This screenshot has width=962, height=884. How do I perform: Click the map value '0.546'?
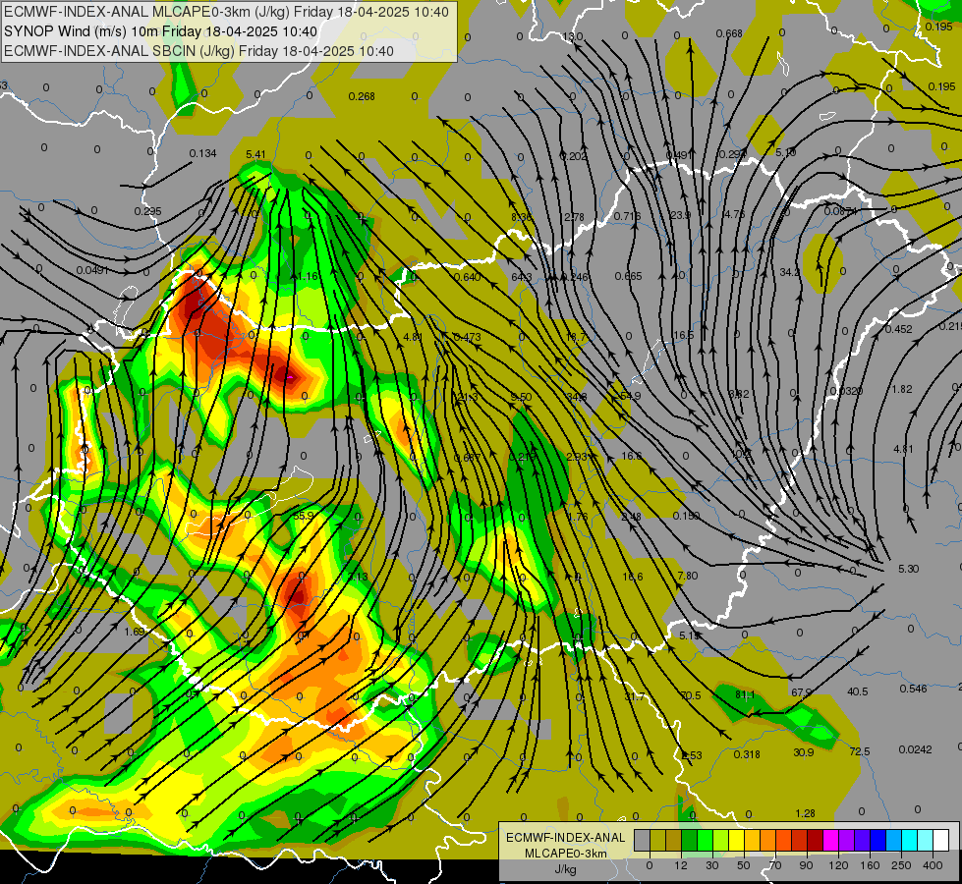[x=913, y=689]
